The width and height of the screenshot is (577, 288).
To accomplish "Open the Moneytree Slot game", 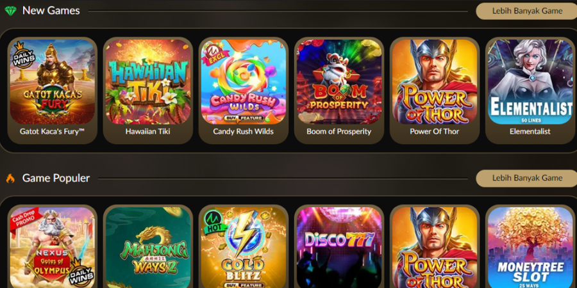I will [x=530, y=247].
